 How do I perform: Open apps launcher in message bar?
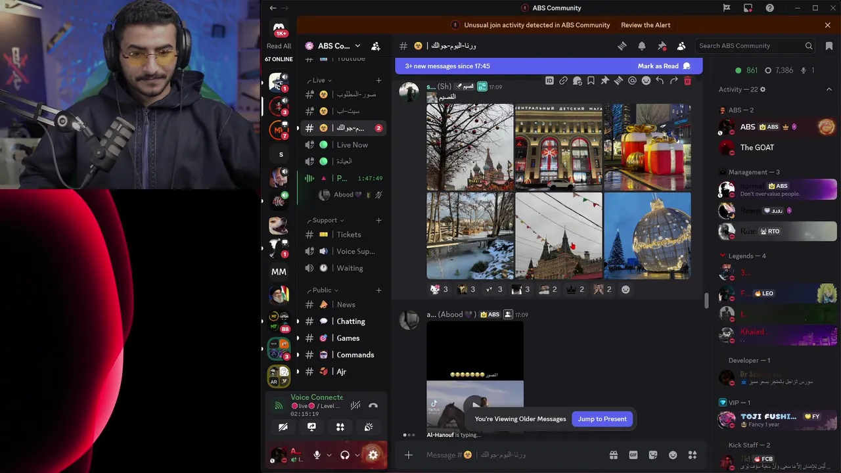(x=693, y=455)
